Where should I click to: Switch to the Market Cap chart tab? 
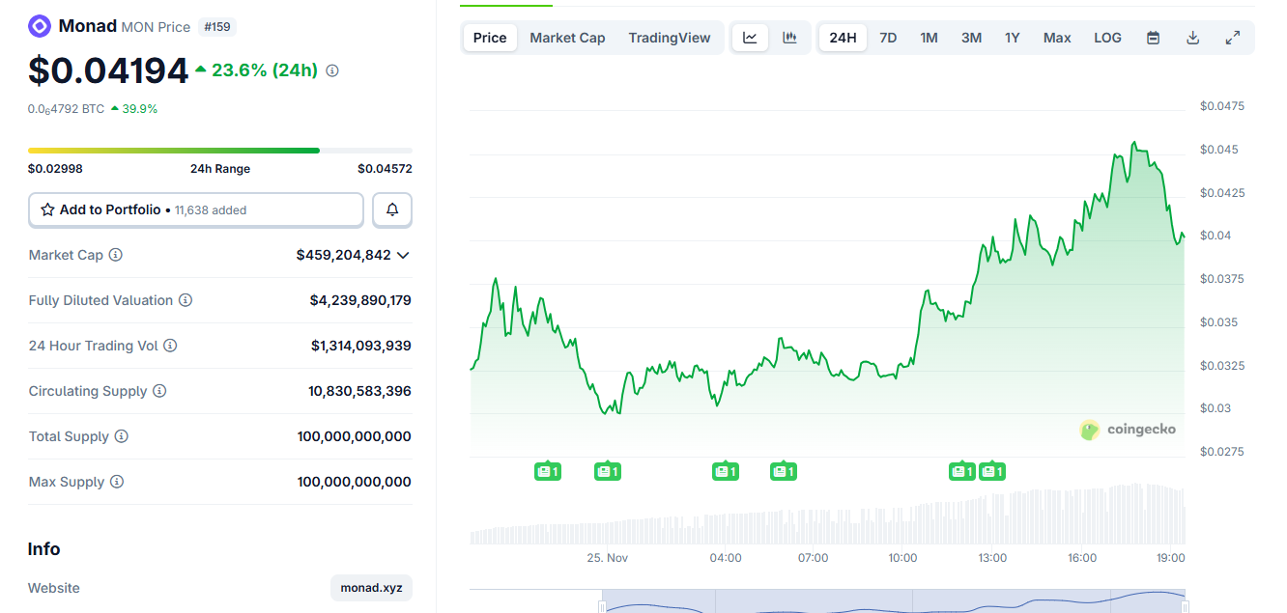567,37
